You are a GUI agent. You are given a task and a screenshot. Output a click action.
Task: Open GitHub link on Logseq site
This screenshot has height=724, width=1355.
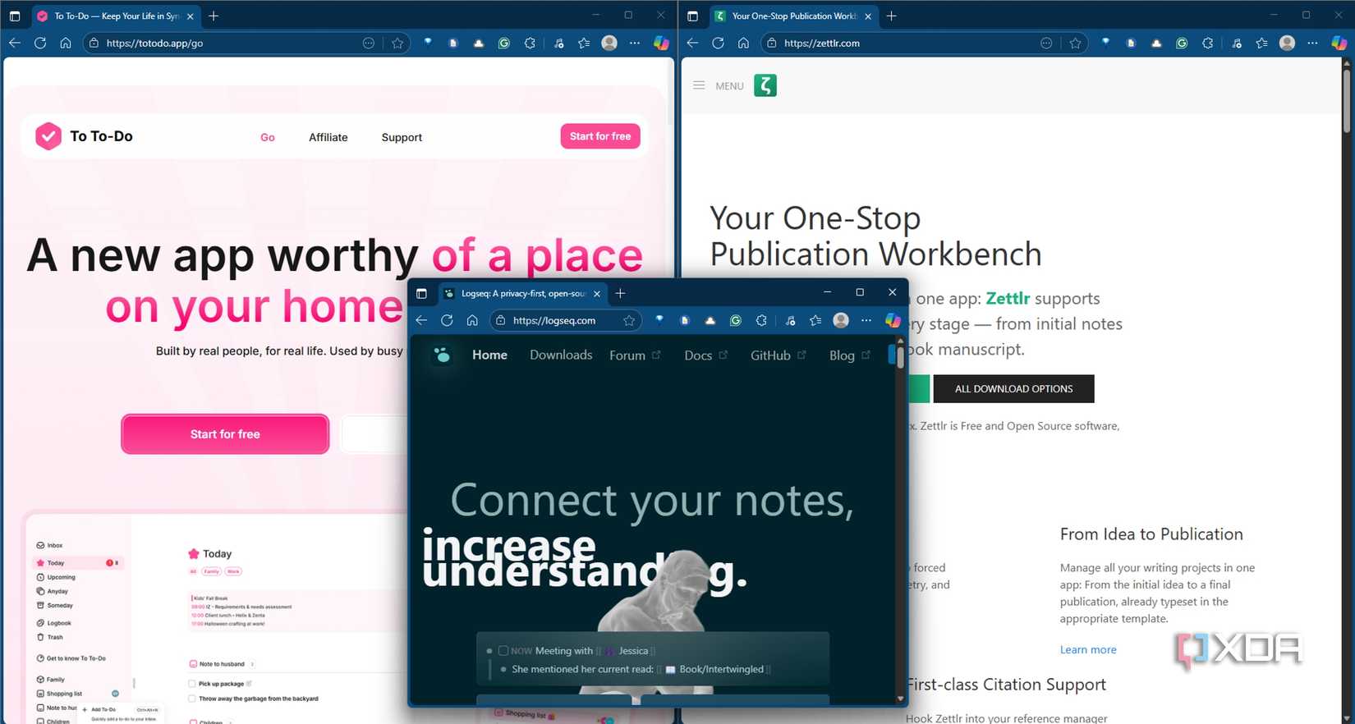tap(778, 355)
